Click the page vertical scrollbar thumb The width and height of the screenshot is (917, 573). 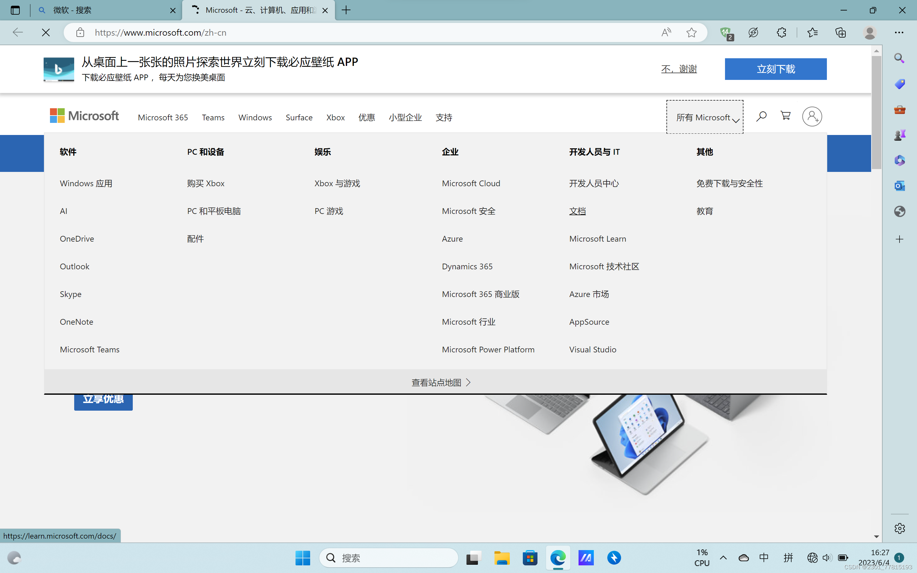pyautogui.click(x=876, y=112)
